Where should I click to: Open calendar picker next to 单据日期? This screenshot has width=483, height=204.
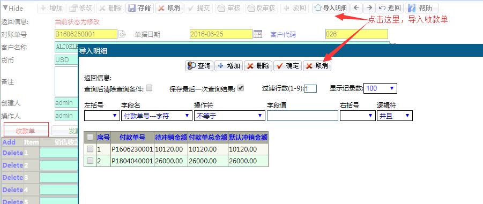257,34
